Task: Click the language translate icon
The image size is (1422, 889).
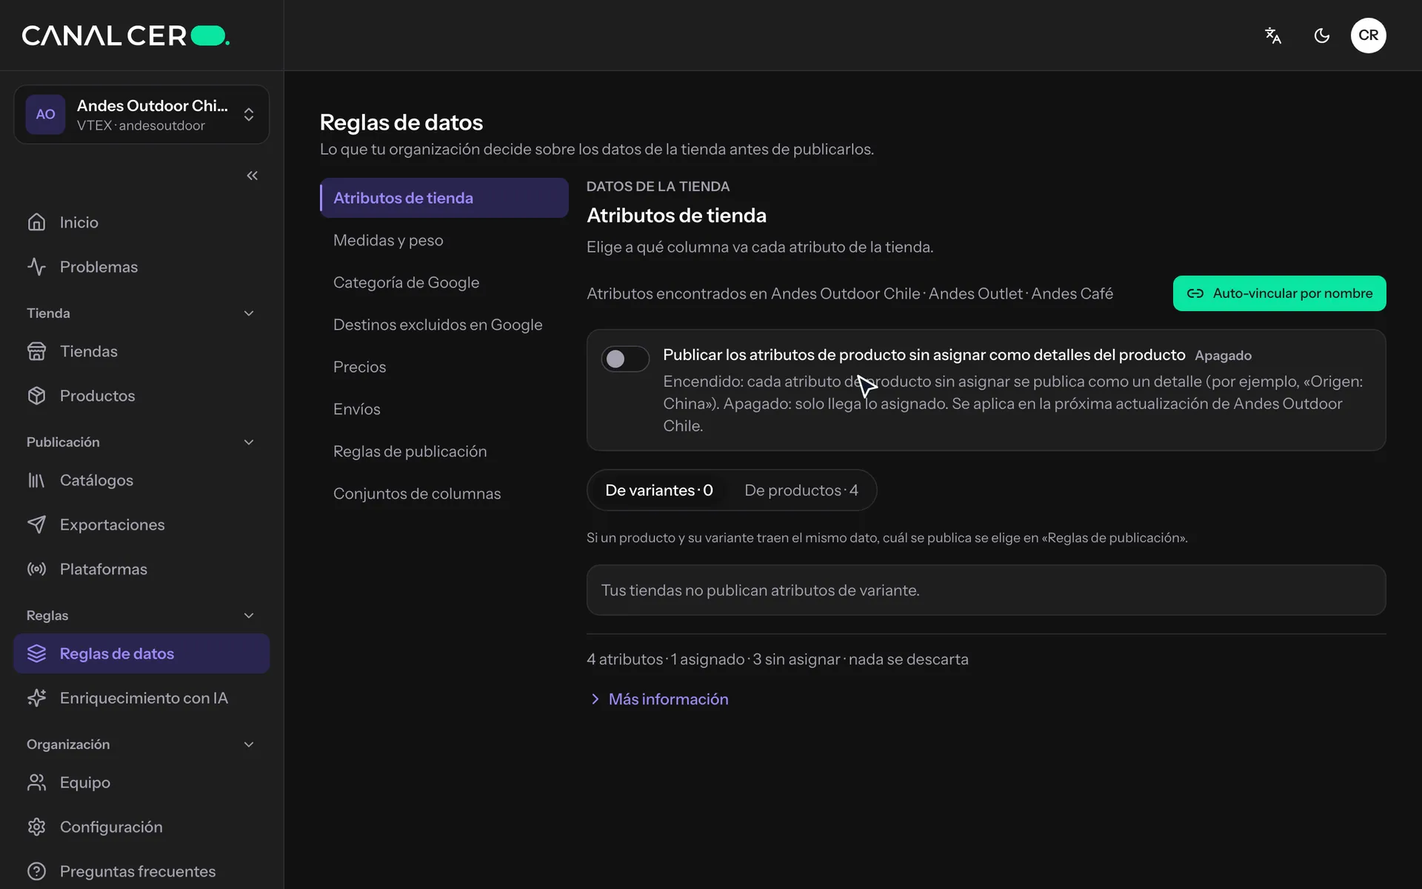Action: coord(1273,36)
